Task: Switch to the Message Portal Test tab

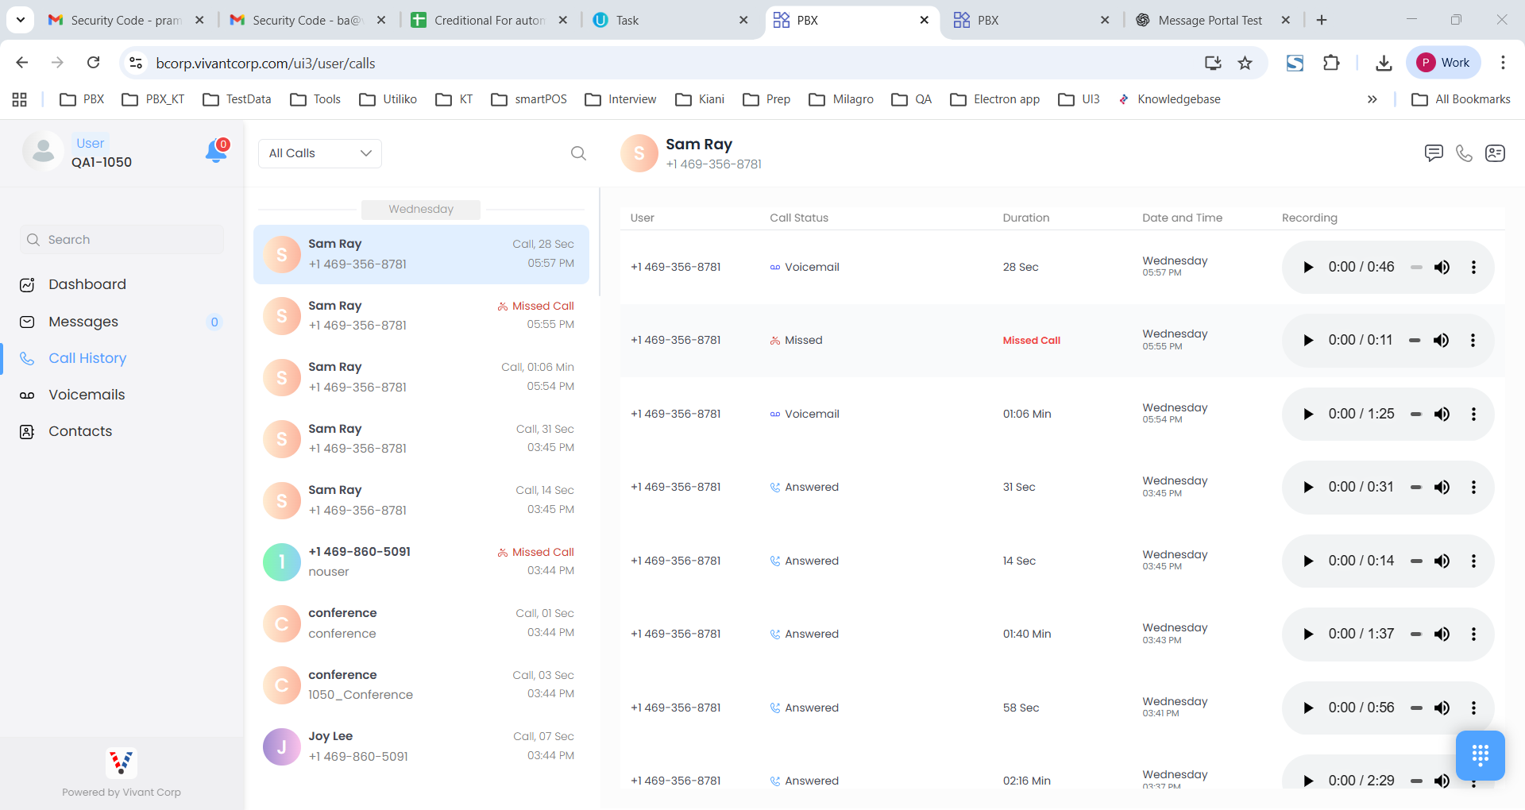Action: pos(1209,21)
